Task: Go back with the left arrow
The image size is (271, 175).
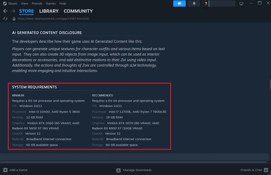Action: click(5, 11)
